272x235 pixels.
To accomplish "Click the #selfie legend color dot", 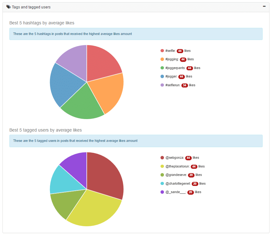I will tap(162, 51).
